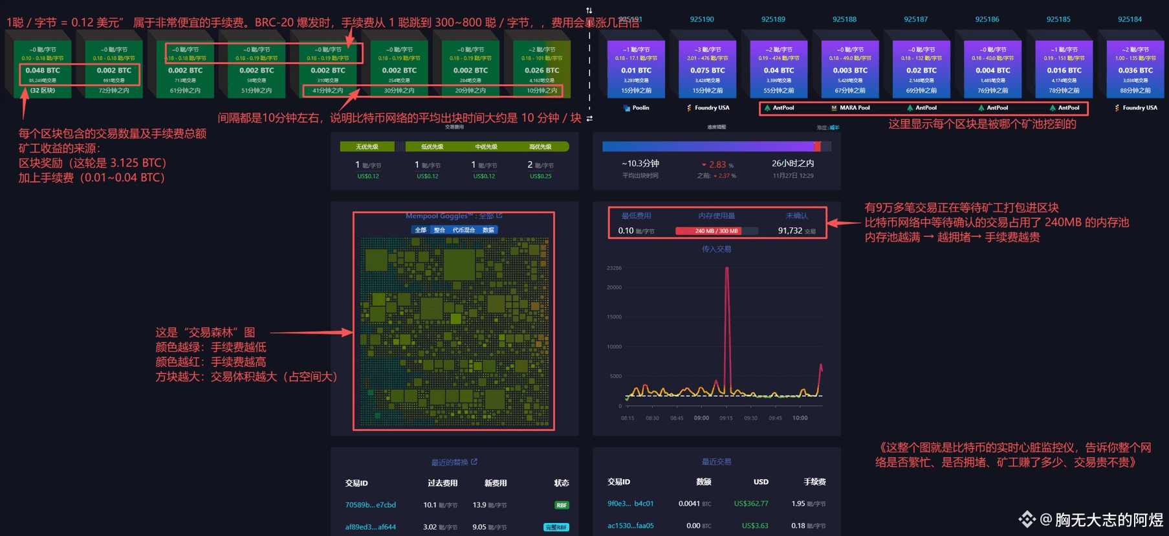
Task: Open recent transaction 9f0e3...b4c01
Action: 631,504
